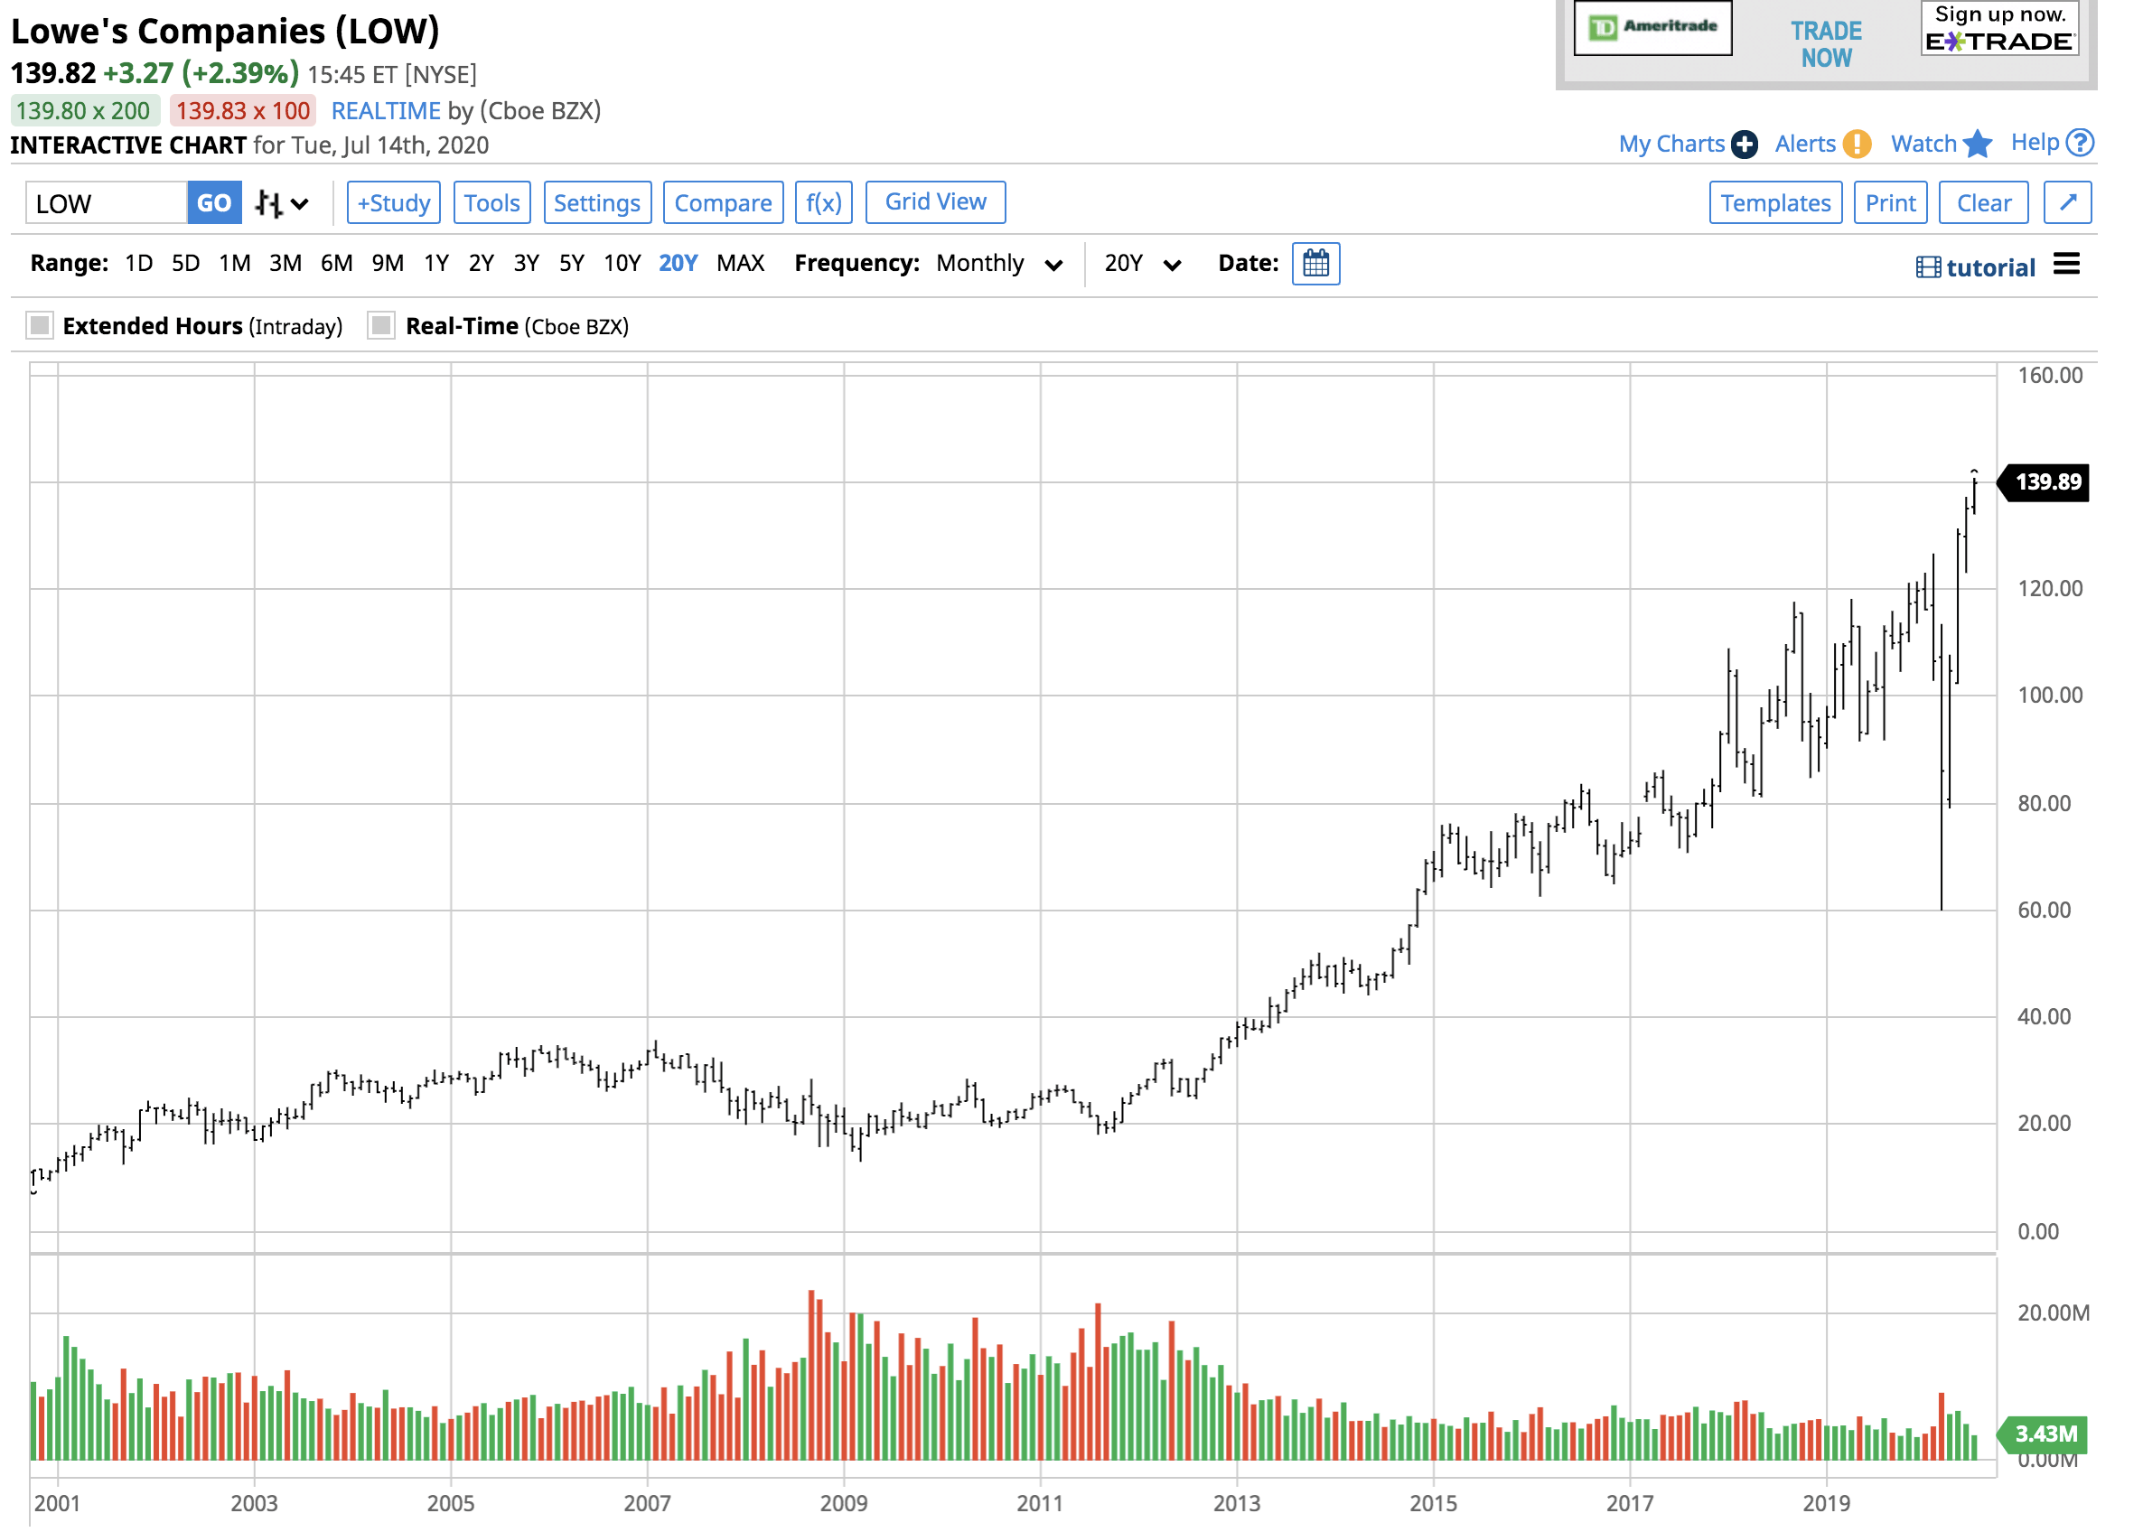Click the Alerts exclamation icon
The height and width of the screenshot is (1532, 2143).
coord(1856,145)
